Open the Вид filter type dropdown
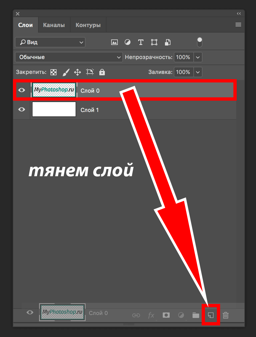 pyautogui.click(x=50, y=42)
